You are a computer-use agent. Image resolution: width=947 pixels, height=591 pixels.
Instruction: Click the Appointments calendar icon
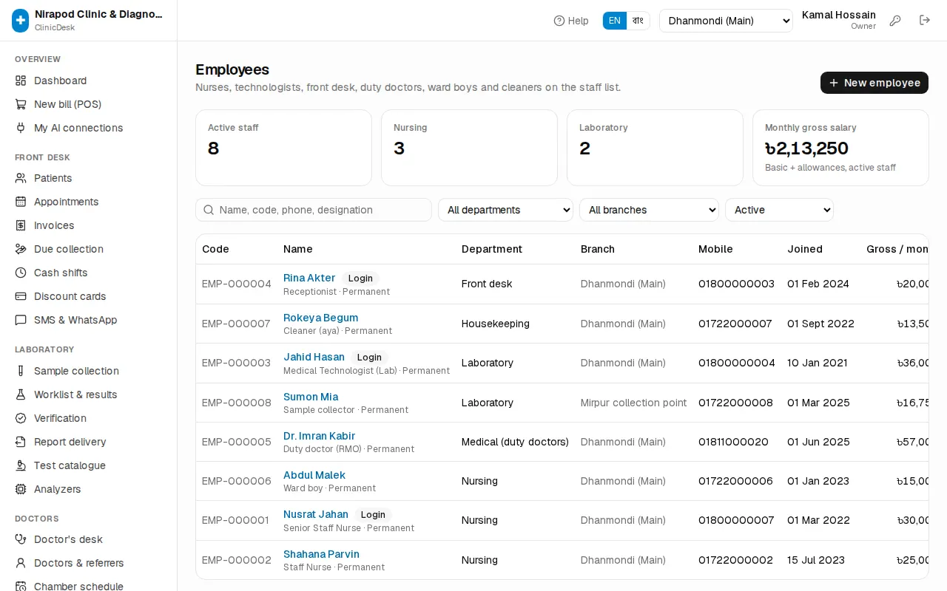click(21, 202)
